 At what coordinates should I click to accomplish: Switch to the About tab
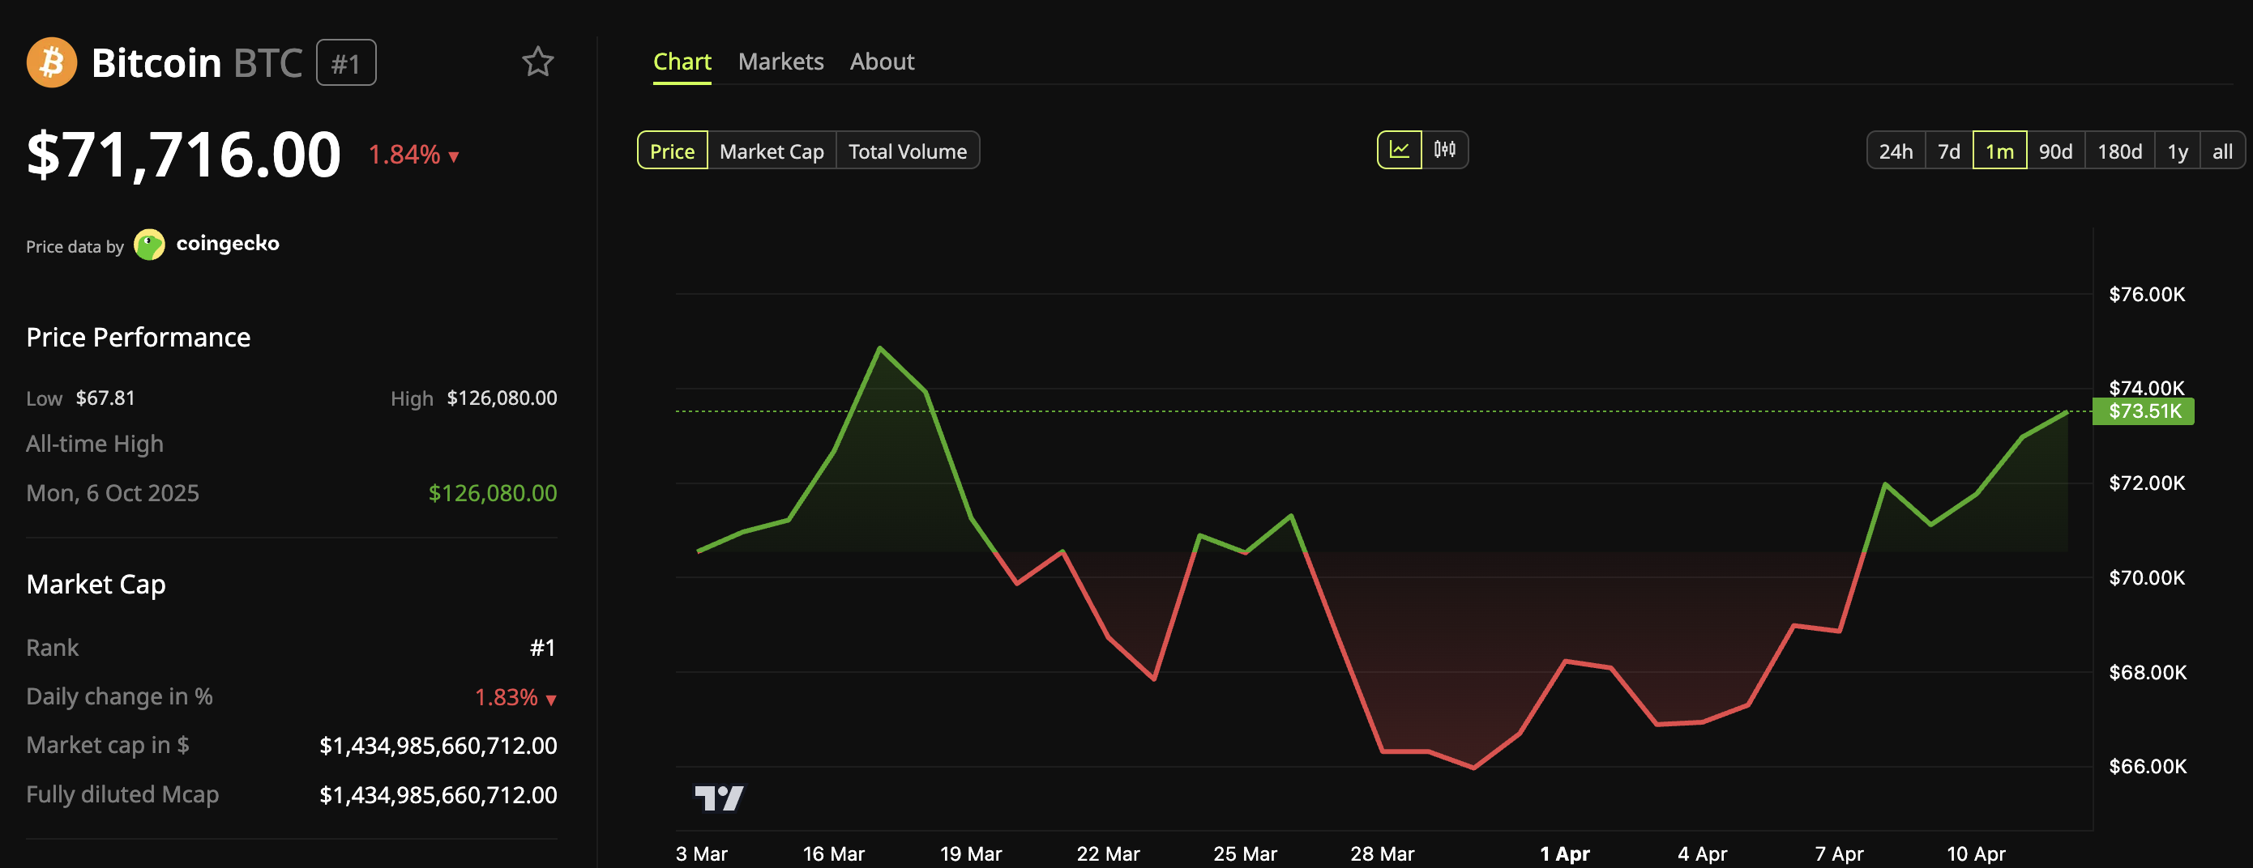click(x=882, y=62)
